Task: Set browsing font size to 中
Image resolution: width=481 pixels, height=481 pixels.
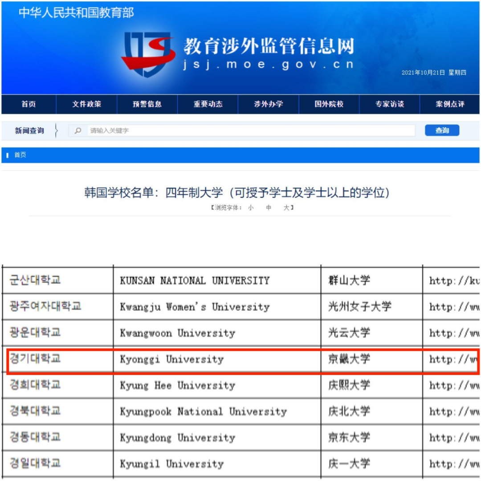Action: 269,208
